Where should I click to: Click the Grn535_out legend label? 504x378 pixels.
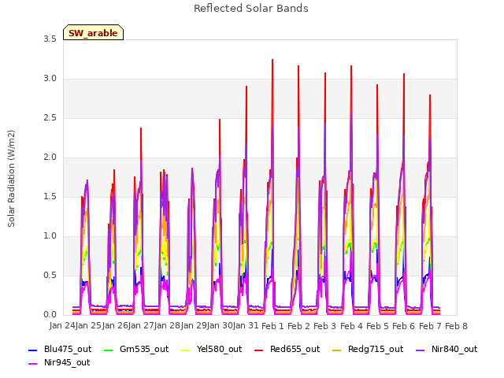144,349
